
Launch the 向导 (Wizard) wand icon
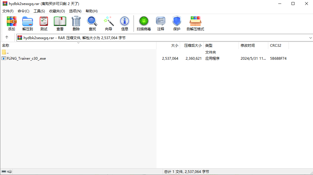coord(108,23)
